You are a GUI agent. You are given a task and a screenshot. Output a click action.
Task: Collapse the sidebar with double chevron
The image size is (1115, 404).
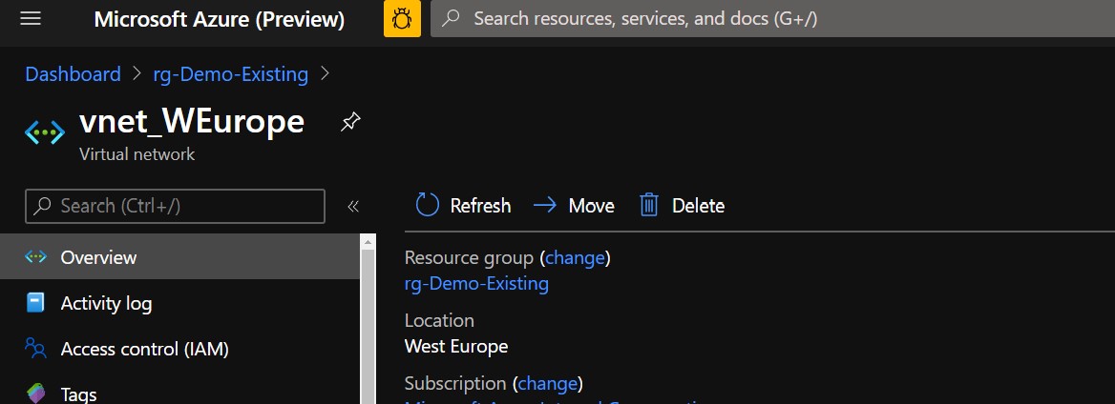pos(352,207)
